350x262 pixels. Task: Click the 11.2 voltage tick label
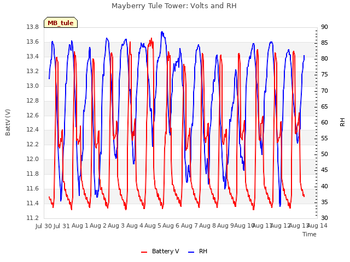click(32, 218)
